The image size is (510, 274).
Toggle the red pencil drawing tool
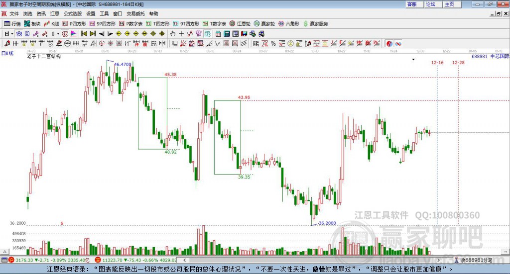[7, 43]
